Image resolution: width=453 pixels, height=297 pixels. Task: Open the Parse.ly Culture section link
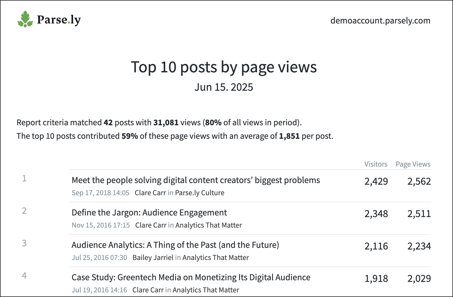pyautogui.click(x=200, y=193)
